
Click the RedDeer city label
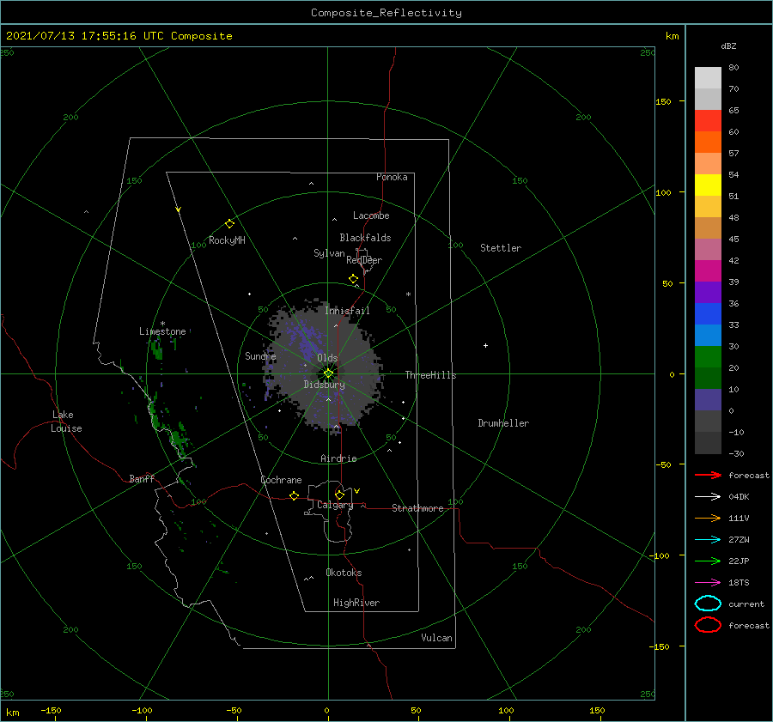click(364, 260)
